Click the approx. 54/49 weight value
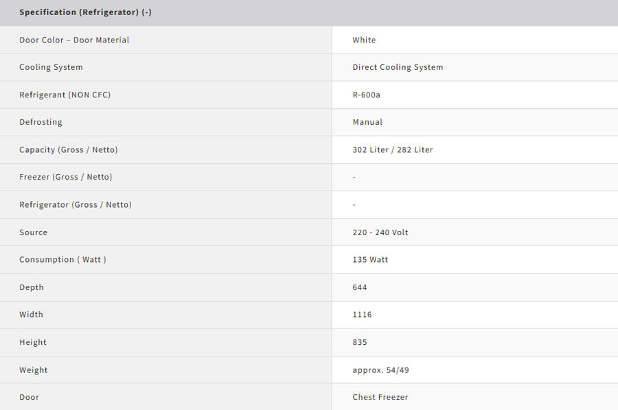Viewport: 618px width, 410px height. pyautogui.click(x=380, y=370)
